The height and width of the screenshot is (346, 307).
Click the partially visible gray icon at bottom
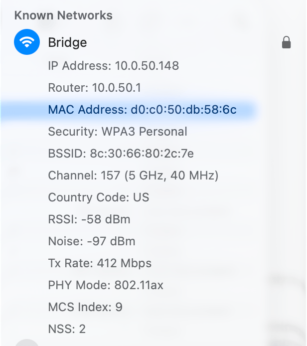tap(27, 343)
